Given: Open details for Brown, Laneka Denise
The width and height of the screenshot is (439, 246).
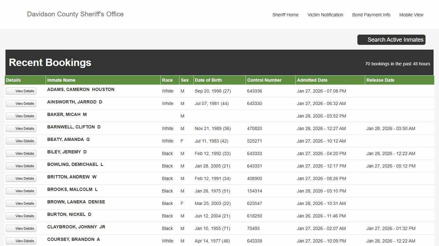Looking at the screenshot, I should click(x=21, y=203).
